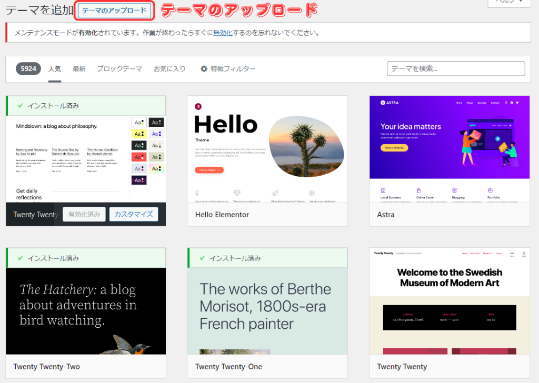This screenshot has width=539, height=383.
Task: Follow the 無効化 link in maintenance notice
Action: coord(223,33)
